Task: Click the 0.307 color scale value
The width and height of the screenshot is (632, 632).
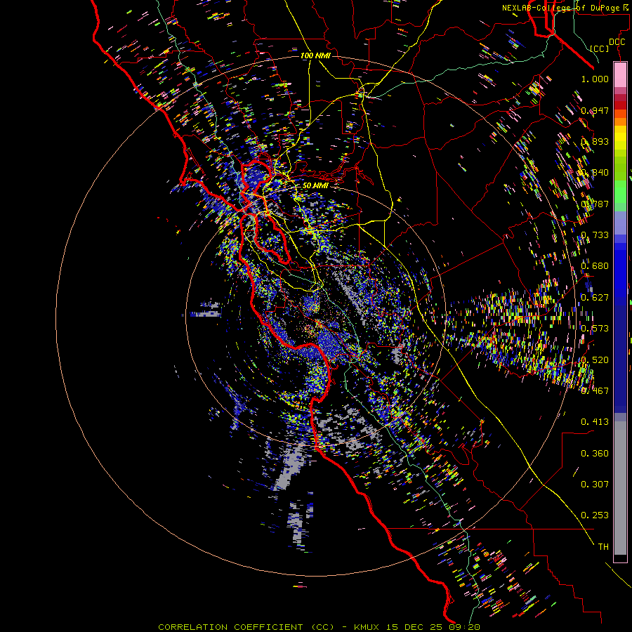Action: [595, 485]
